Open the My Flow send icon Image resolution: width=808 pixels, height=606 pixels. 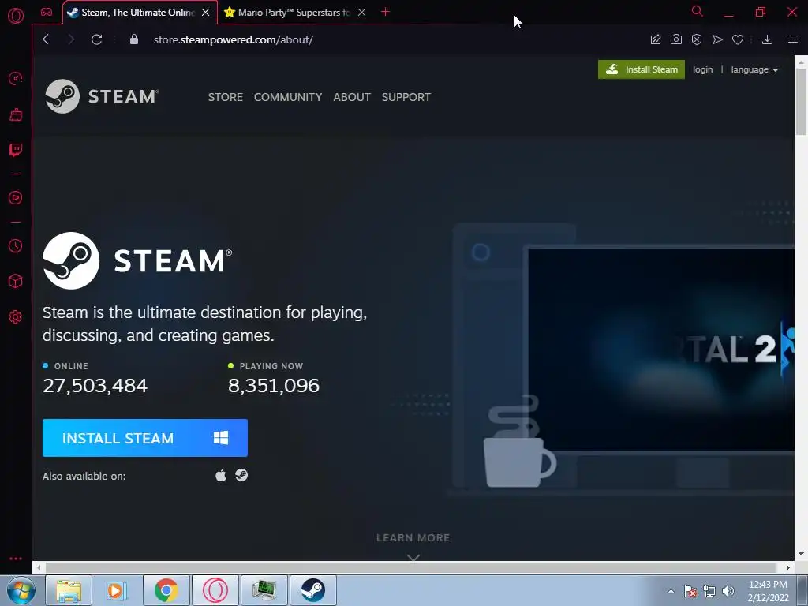click(717, 39)
